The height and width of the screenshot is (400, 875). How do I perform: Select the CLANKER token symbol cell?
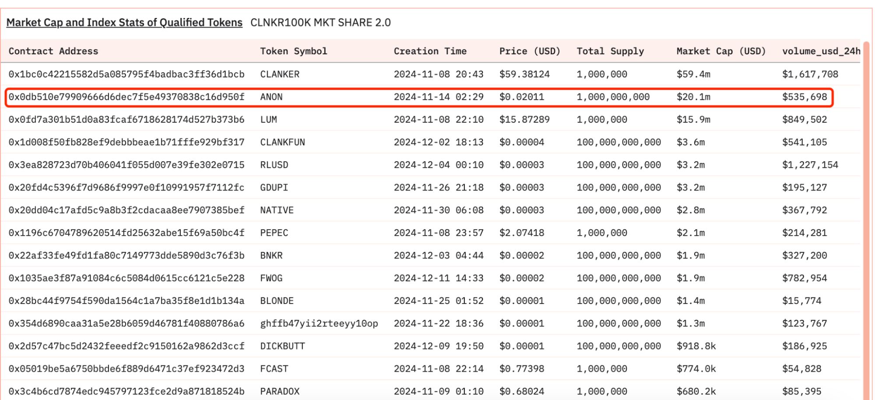[x=280, y=74]
